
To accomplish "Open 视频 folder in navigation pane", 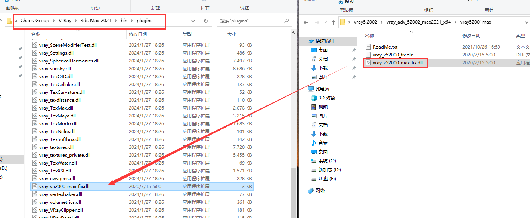I will click(323, 107).
